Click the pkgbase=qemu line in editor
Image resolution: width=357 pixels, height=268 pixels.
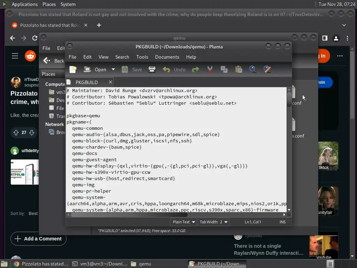[x=83, y=116]
